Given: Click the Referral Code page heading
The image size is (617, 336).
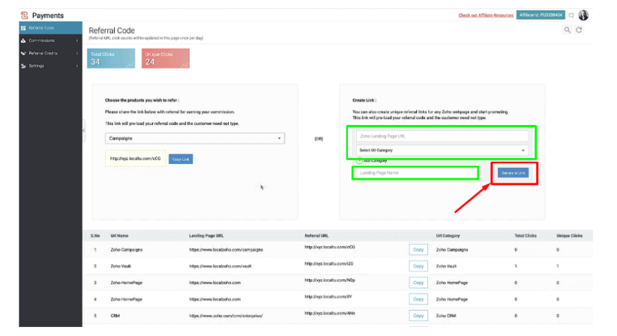Looking at the screenshot, I should coord(112,30).
